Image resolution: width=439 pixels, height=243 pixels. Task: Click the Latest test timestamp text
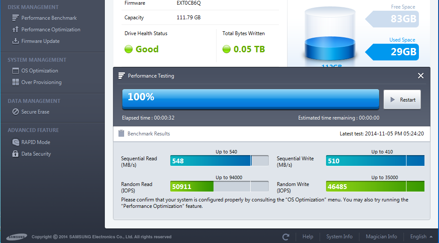click(382, 134)
